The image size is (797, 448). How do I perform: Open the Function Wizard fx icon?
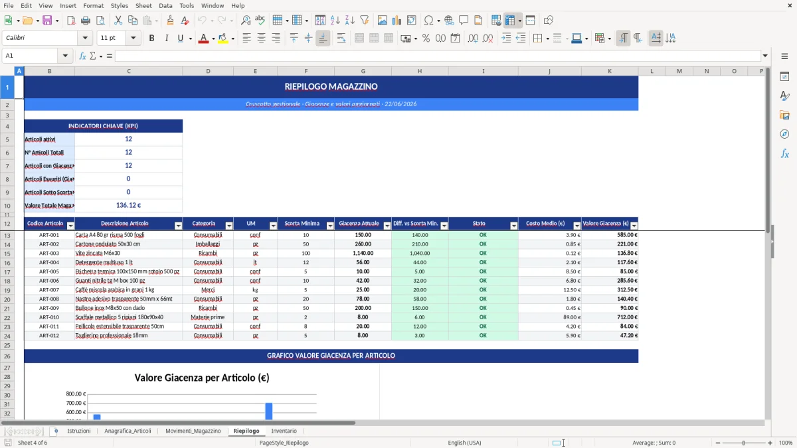coord(82,56)
